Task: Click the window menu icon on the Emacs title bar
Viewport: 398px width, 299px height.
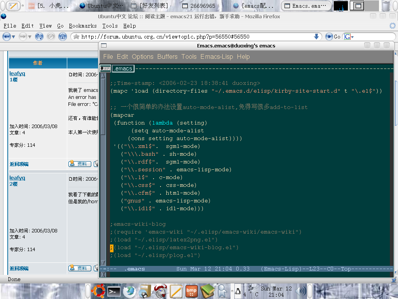Action: (103, 46)
